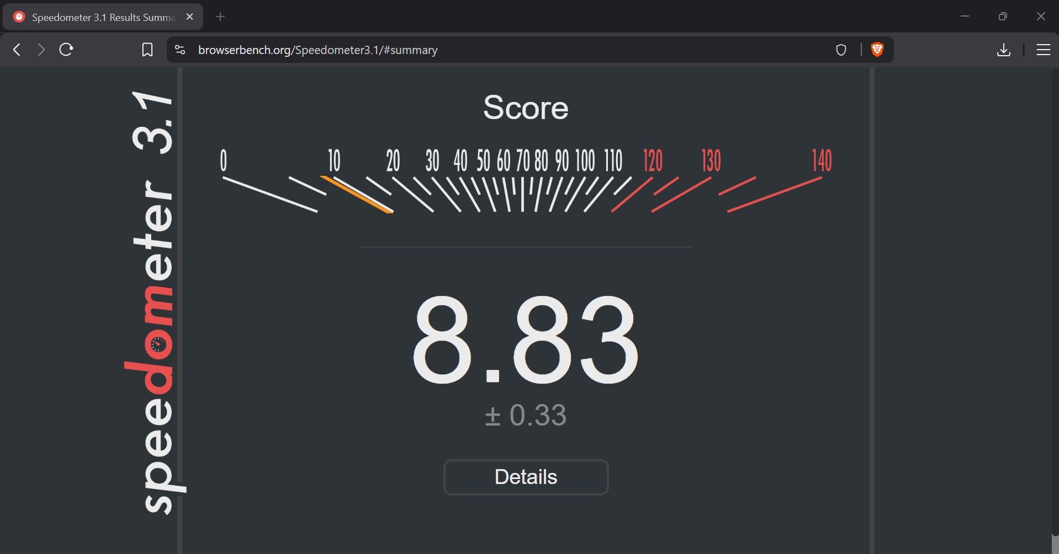Screen dimensions: 1059x554
Task: Click the ± 0.33 margin text
Action: [x=526, y=415]
